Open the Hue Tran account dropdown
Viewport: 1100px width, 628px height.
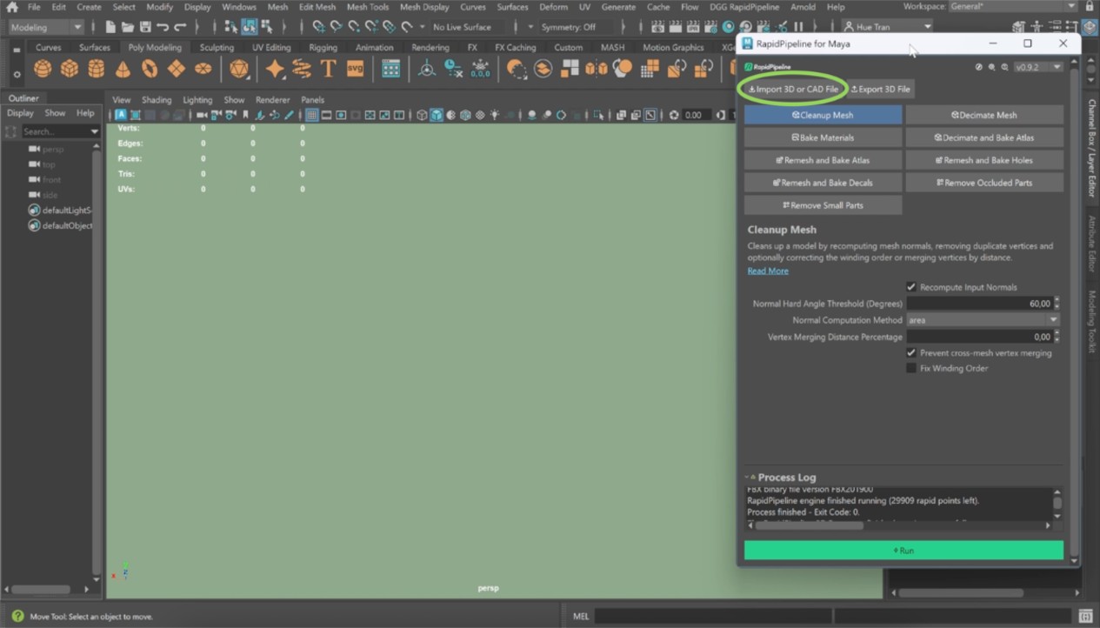coord(886,27)
